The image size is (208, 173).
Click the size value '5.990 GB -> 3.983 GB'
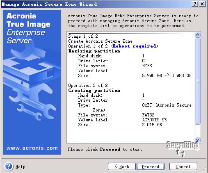(167, 75)
